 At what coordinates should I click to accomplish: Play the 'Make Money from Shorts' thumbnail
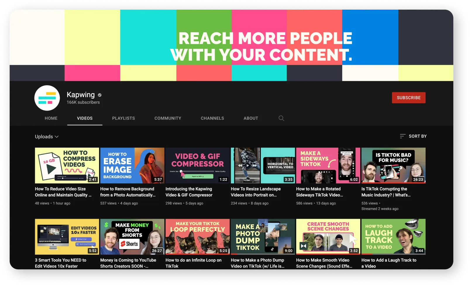(x=132, y=237)
